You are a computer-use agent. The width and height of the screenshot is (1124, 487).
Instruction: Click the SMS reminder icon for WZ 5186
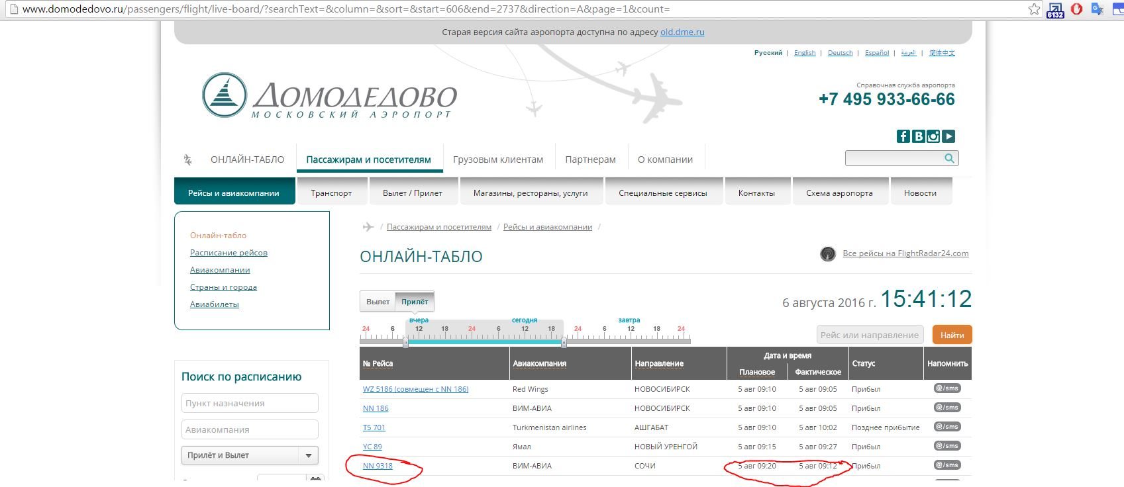(x=947, y=388)
